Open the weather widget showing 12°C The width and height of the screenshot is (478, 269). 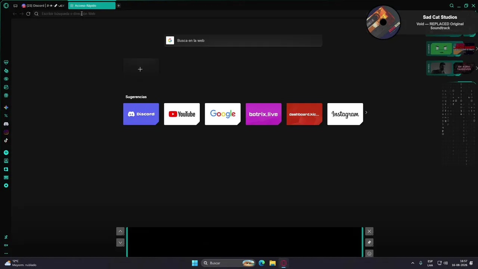[x=21, y=263]
